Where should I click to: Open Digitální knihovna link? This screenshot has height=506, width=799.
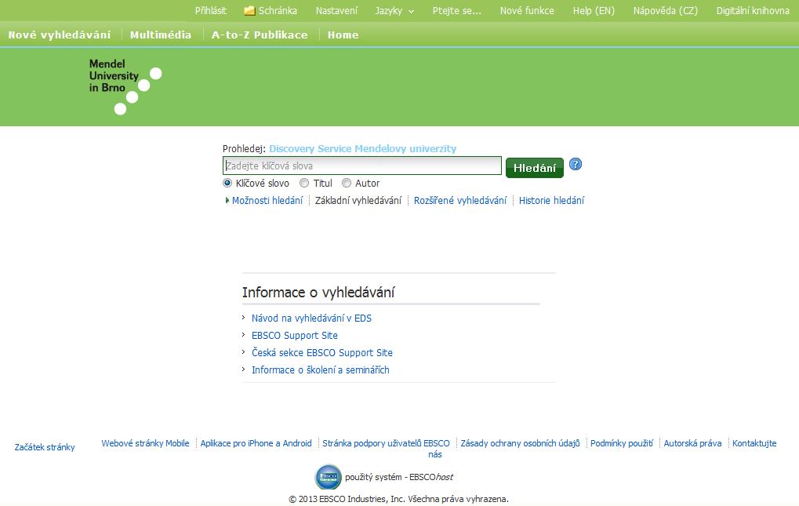(x=753, y=11)
